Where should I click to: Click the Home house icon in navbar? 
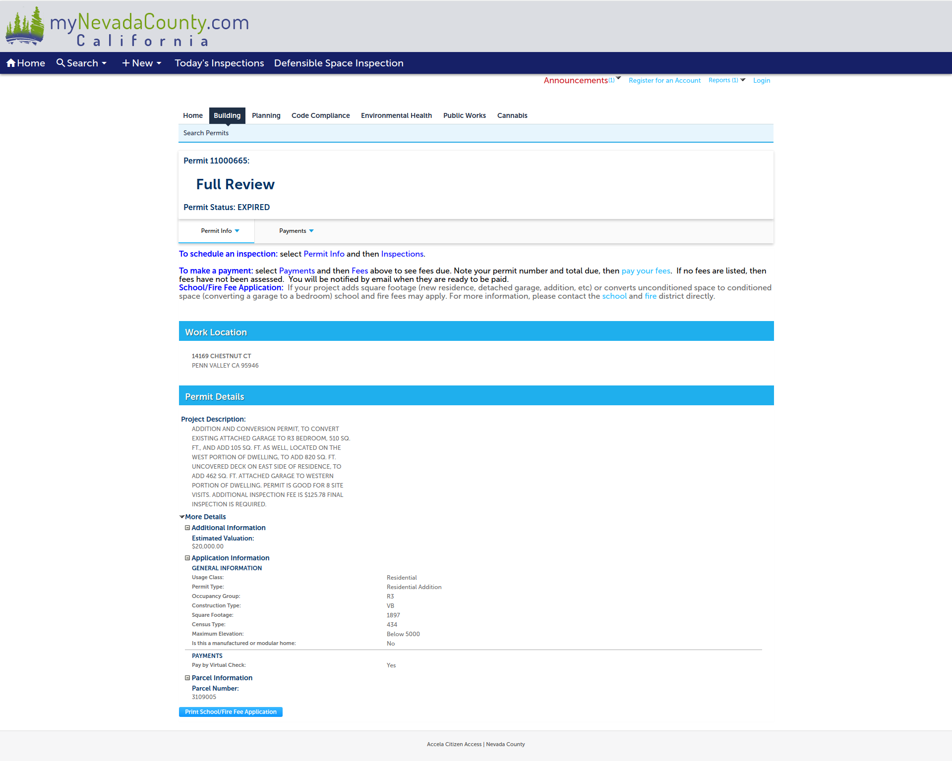tap(11, 63)
